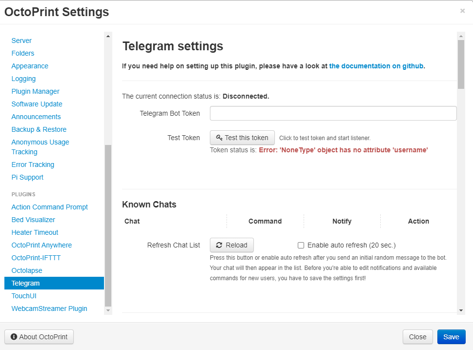Click the Telegram Bot Token input field

333,113
